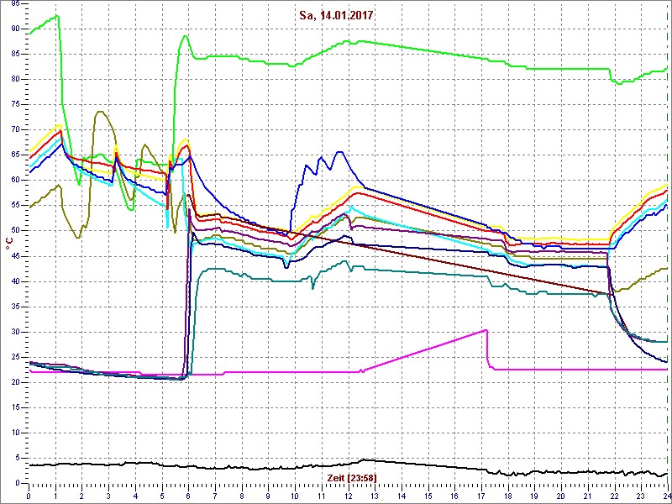The height and width of the screenshot is (504, 672).
Task: Select the 90 label on the temperature axis
Action: (15, 29)
